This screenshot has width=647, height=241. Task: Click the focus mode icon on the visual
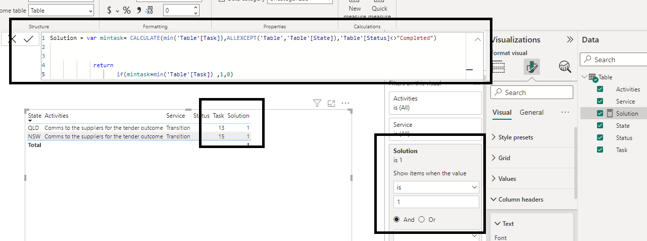coord(331,103)
